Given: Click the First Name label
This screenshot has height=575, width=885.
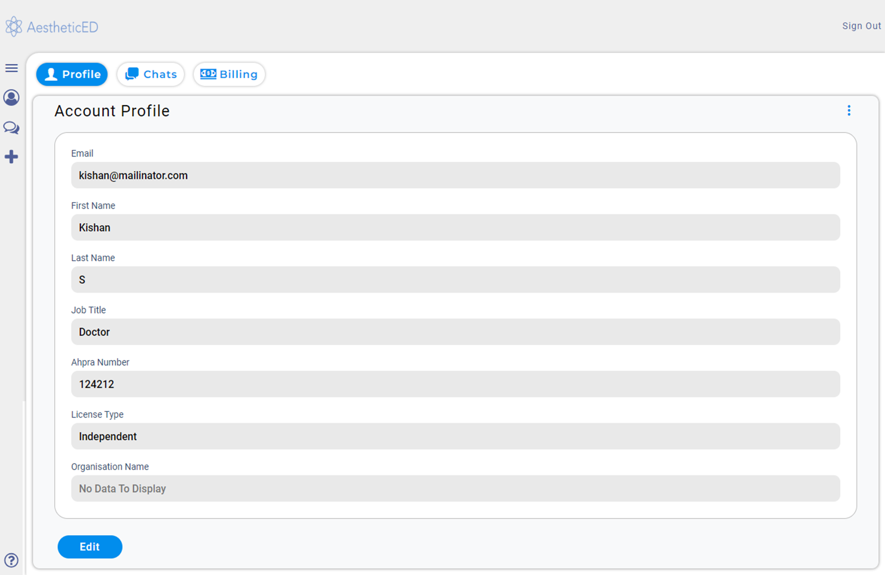Looking at the screenshot, I should click(93, 206).
